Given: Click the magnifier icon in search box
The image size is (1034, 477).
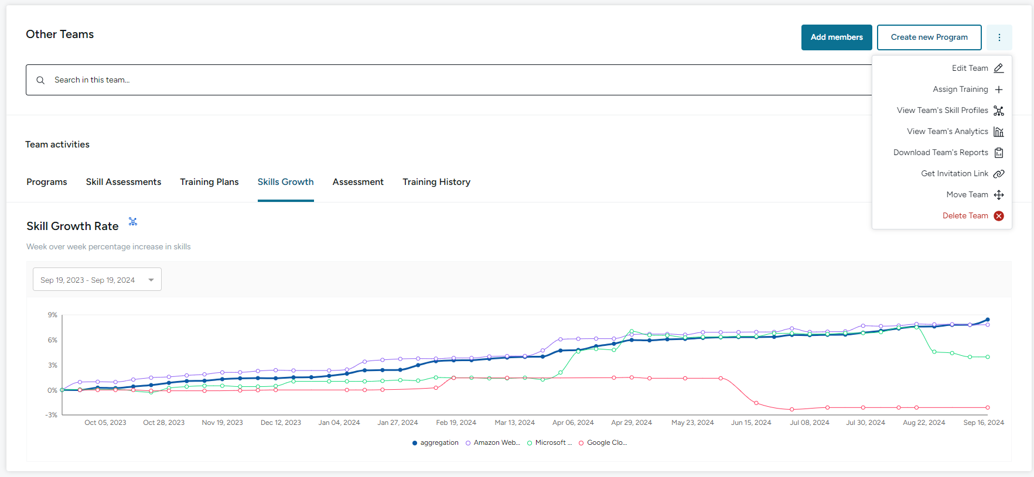Looking at the screenshot, I should [x=40, y=80].
